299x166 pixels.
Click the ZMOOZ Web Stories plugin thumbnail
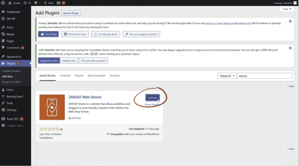tap(52, 107)
